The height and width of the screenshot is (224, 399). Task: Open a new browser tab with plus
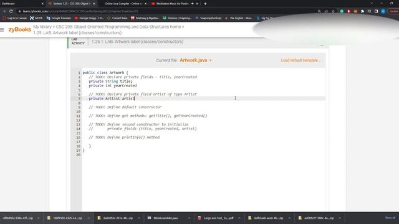pyautogui.click(x=205, y=4)
